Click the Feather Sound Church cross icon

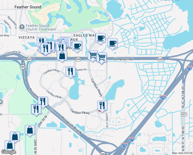click(x=22, y=27)
